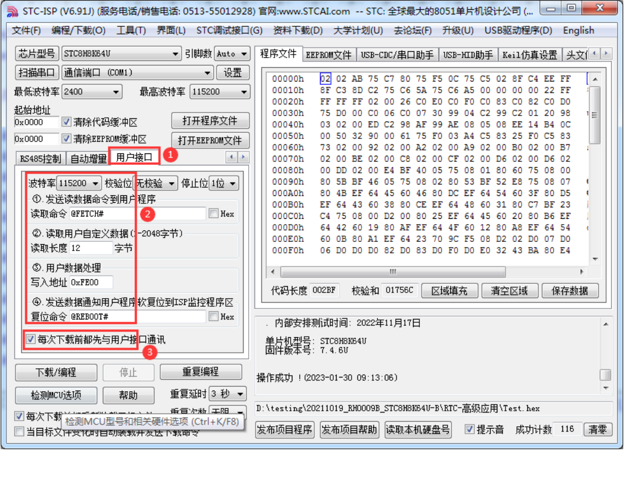Screen dimensions: 625x482
Task: Switch to EEPROM文件 tab
Action: [329, 55]
